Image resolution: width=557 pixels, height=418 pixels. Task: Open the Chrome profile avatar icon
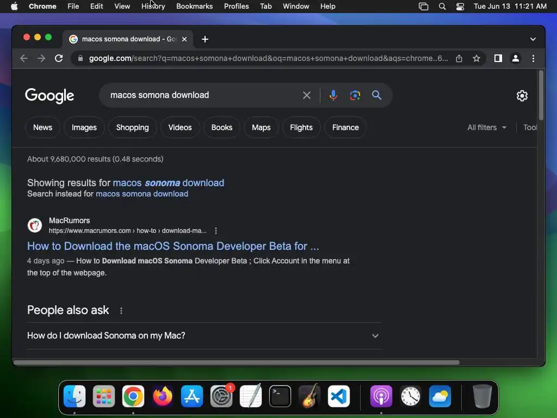516,58
